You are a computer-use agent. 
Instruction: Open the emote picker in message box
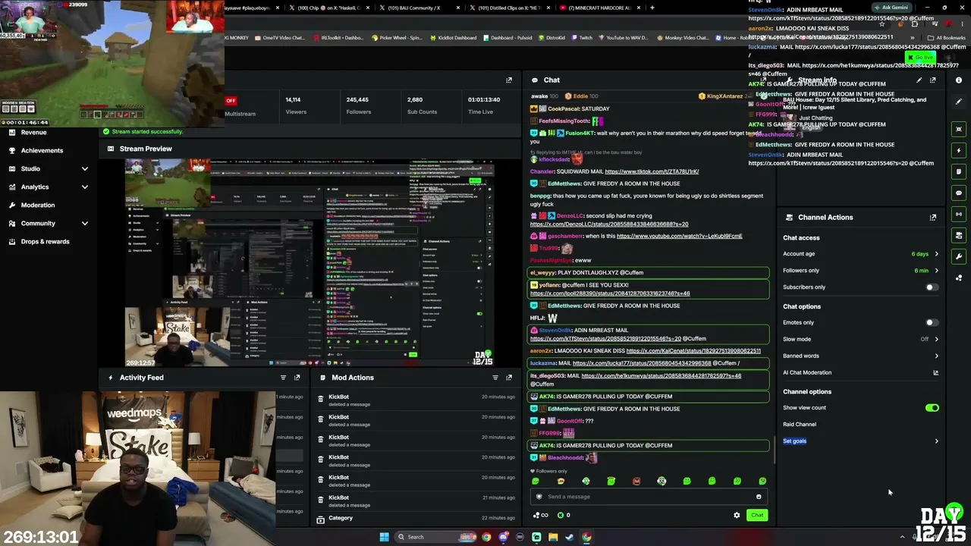click(759, 497)
